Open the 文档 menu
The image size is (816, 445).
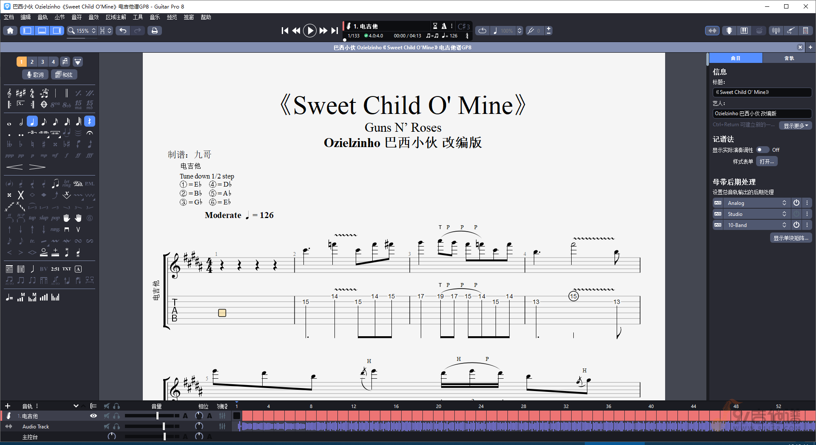click(x=9, y=17)
